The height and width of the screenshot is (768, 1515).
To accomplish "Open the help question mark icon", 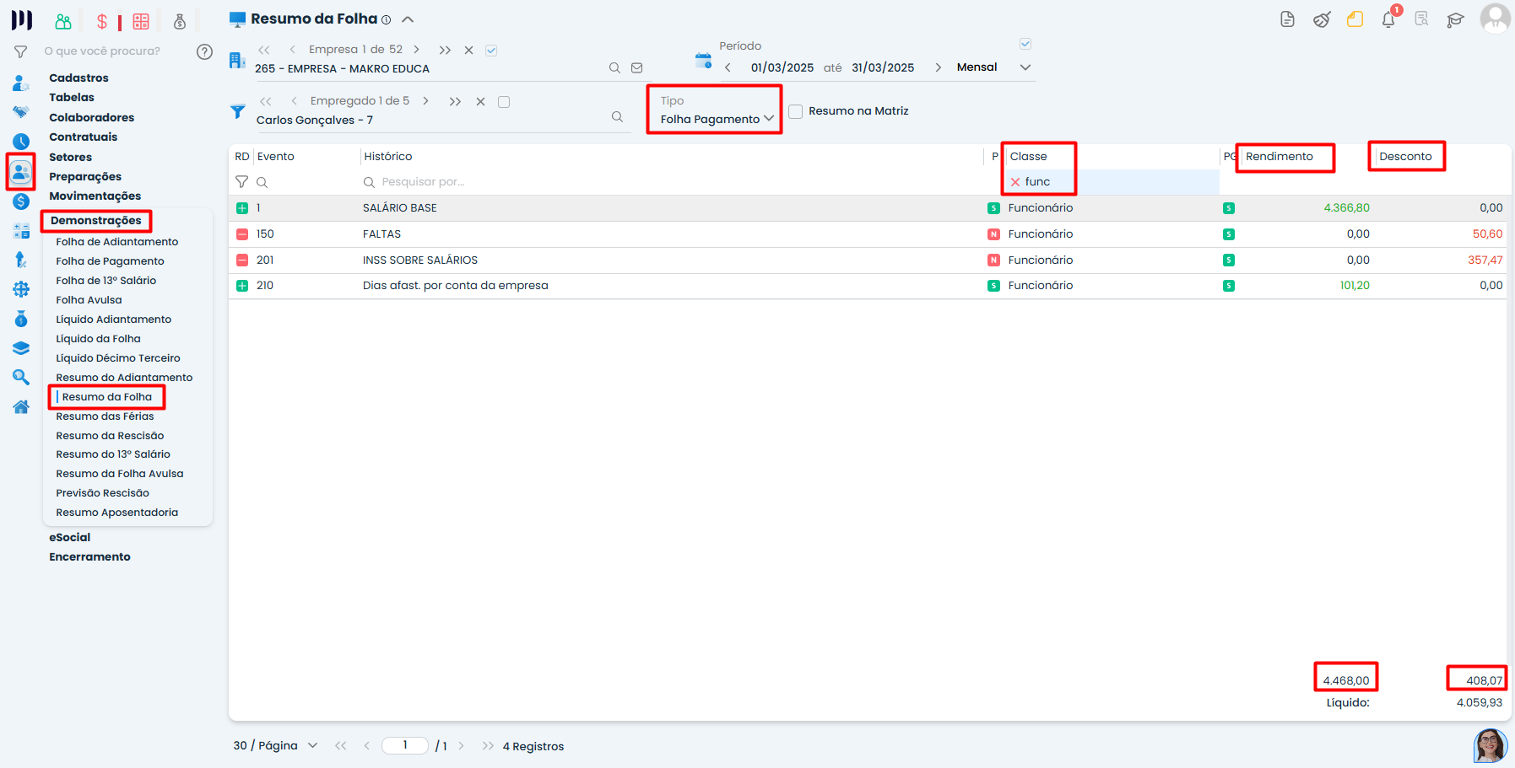I will 204,51.
